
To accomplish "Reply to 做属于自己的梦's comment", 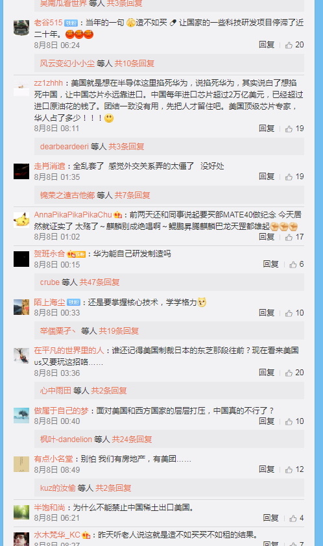I will [267, 421].
